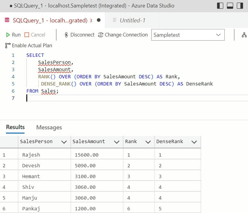Disconnect from the server
Viewport: 248px width, 213px height.
79,35
